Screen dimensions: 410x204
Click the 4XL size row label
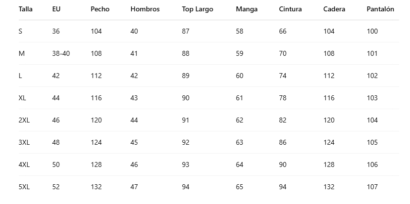point(24,164)
